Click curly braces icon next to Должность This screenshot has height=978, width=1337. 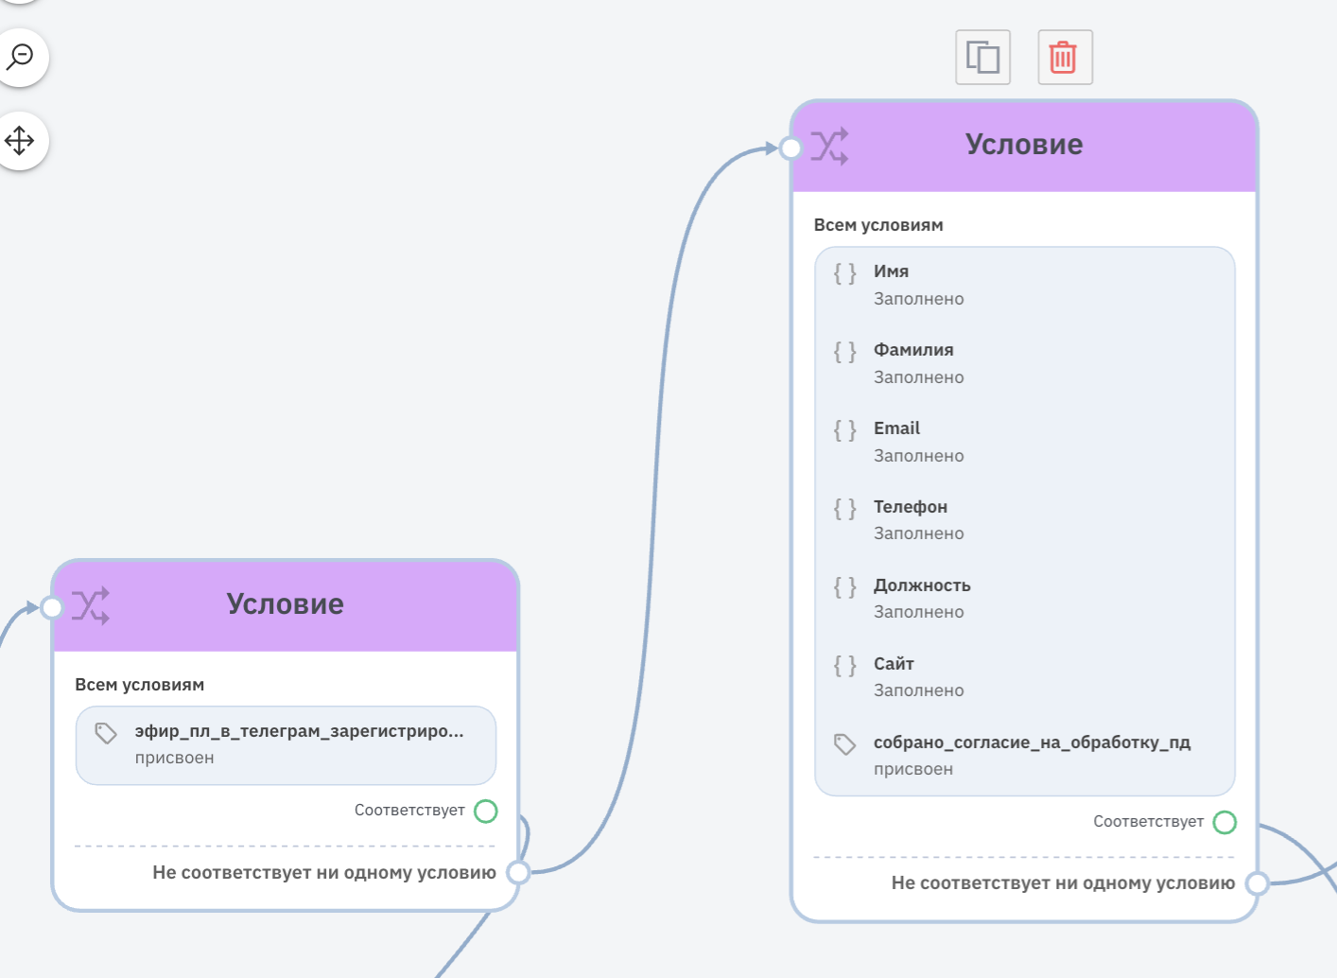[845, 587]
